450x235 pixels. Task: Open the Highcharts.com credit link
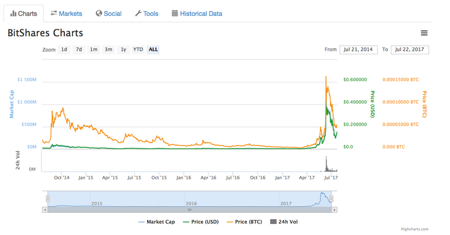[x=414, y=229]
